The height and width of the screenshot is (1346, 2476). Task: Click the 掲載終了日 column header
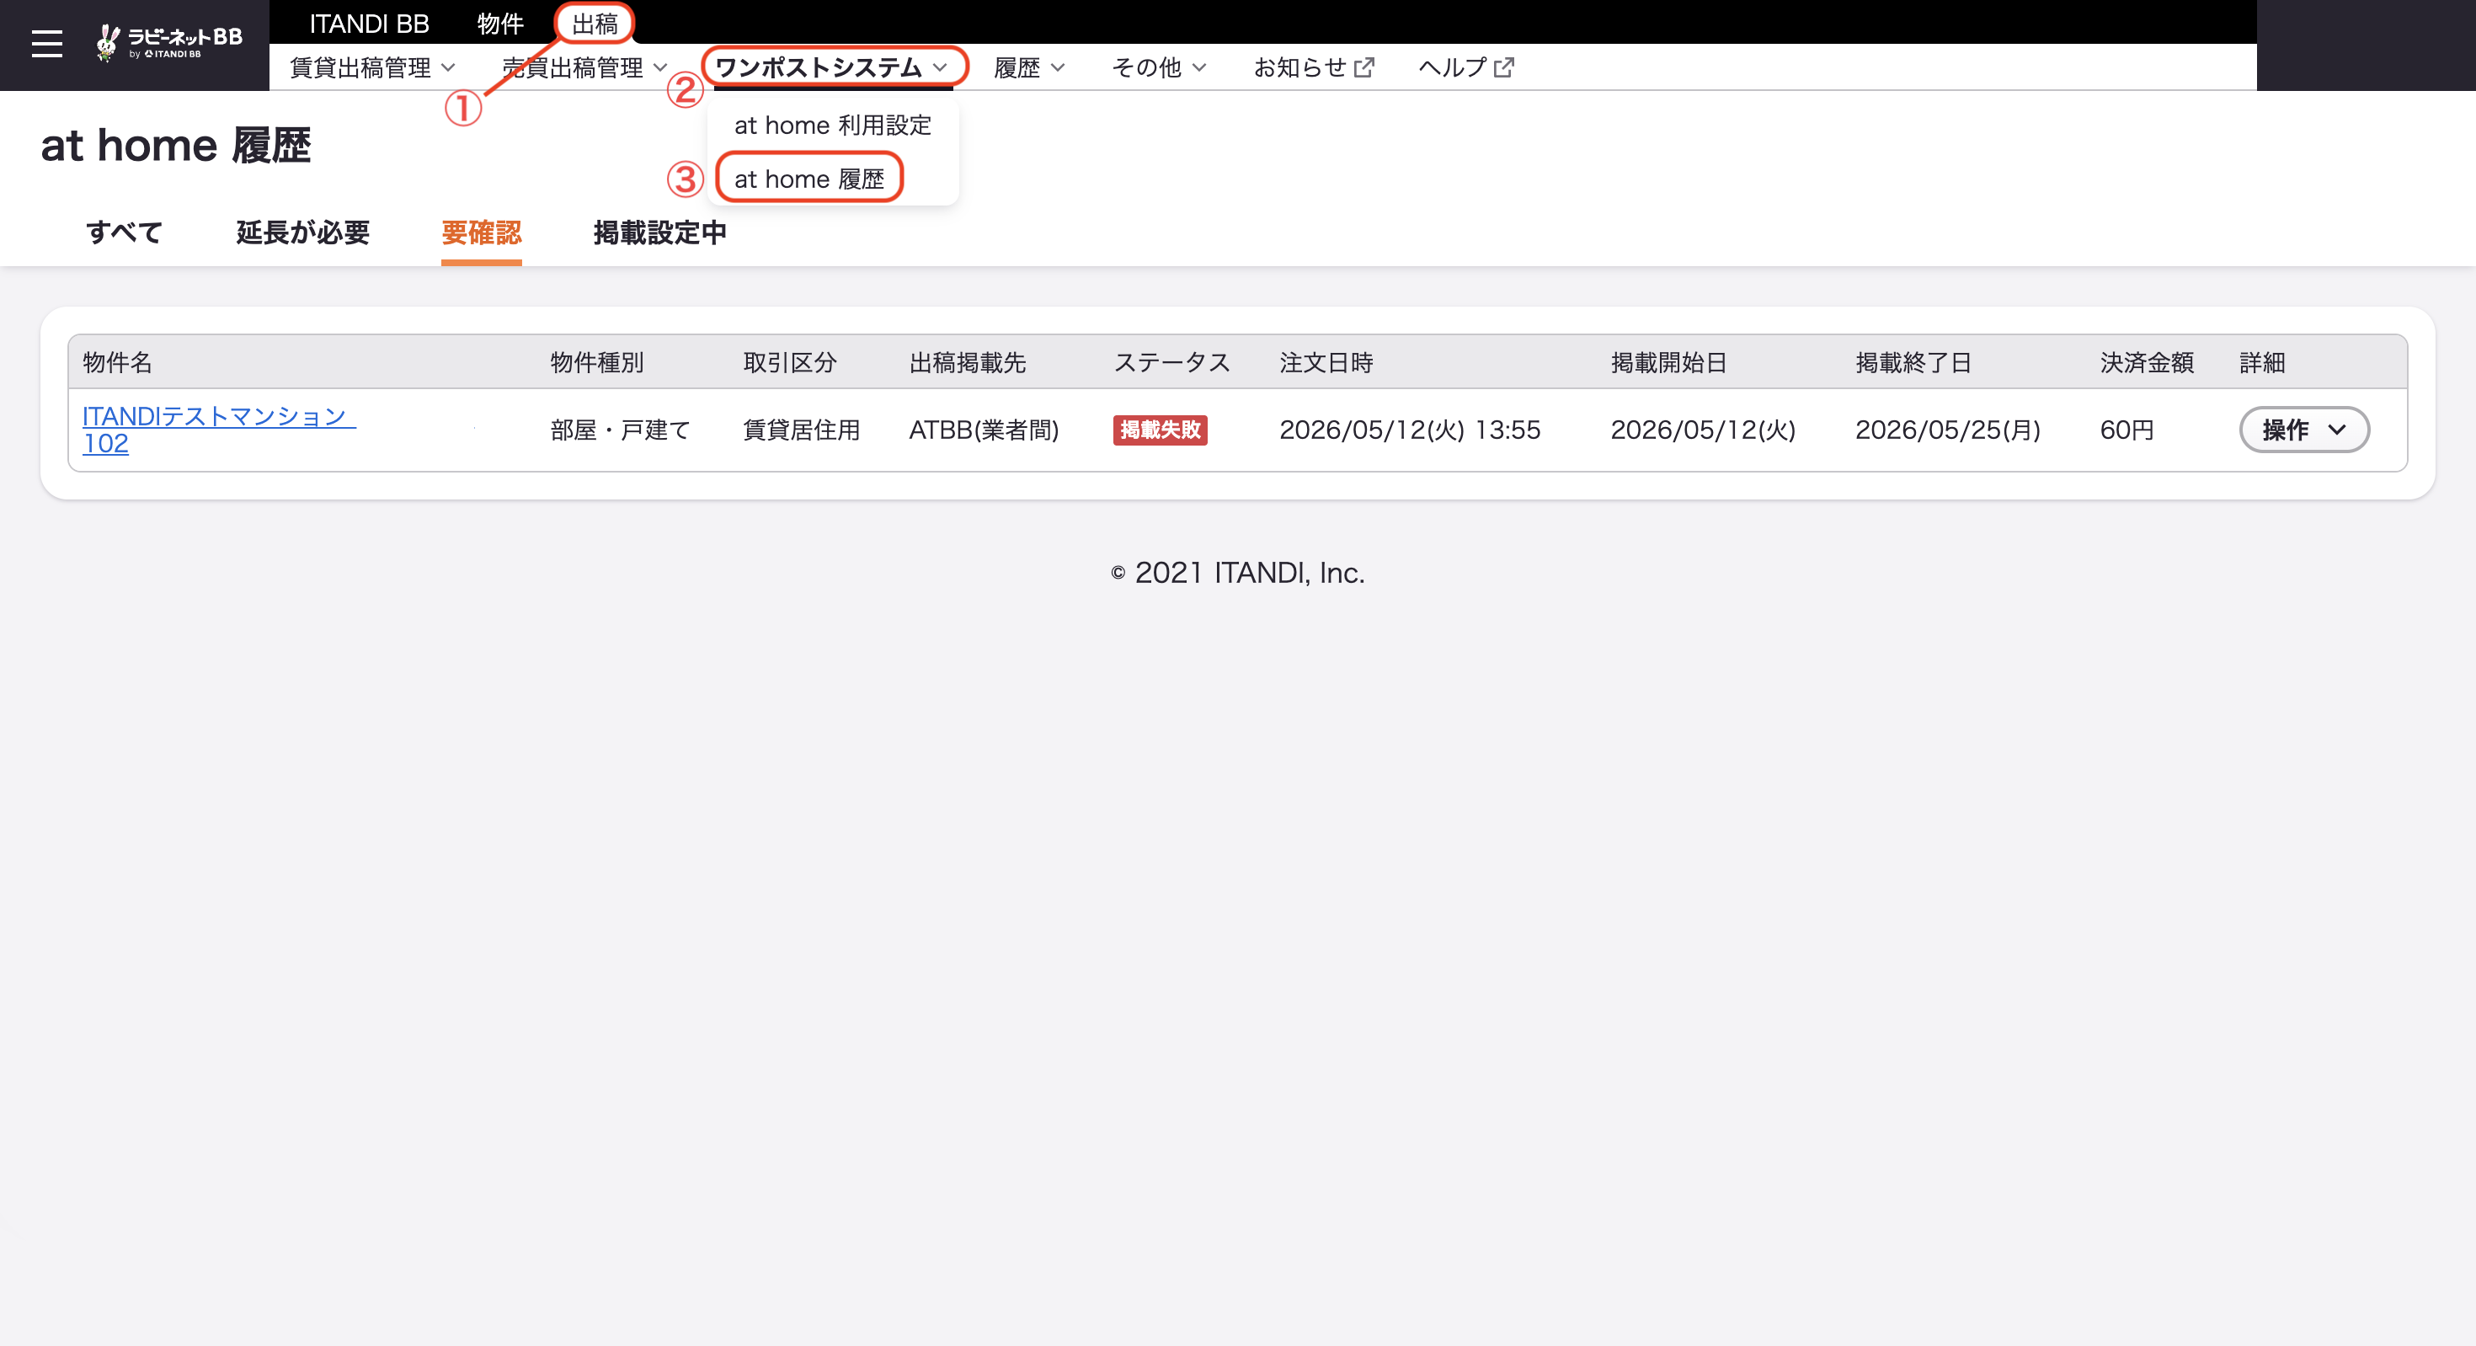pyautogui.click(x=1913, y=362)
